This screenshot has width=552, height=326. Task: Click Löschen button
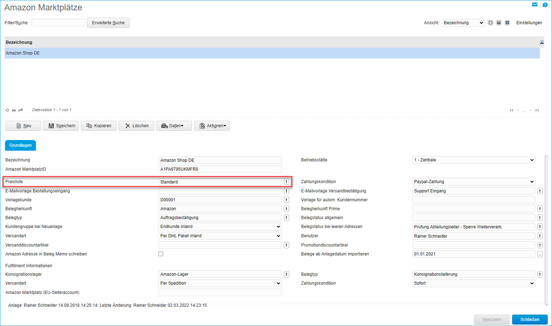click(136, 126)
